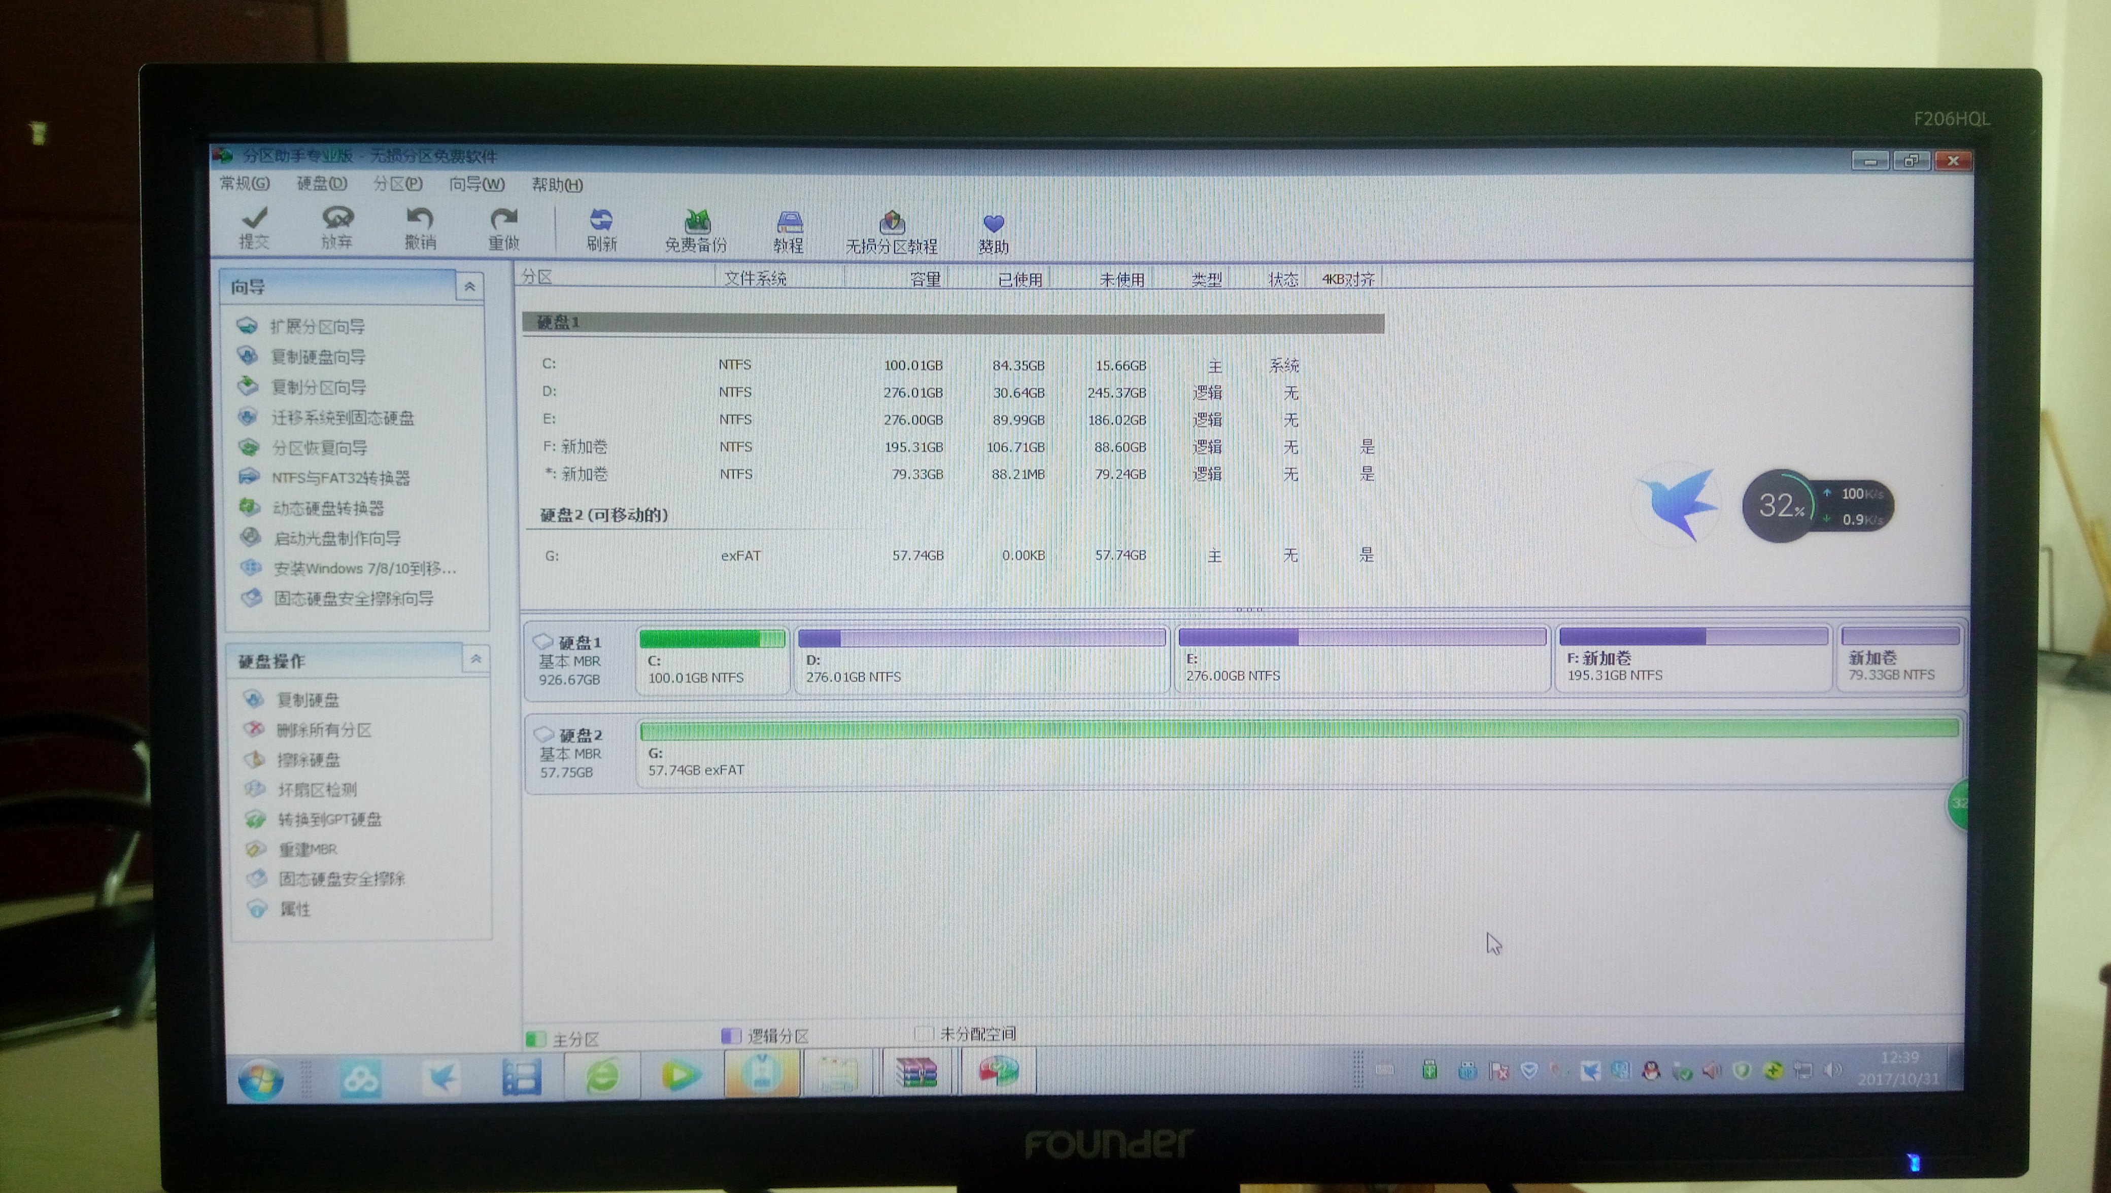
Task: Open 安装Windows 7/8/10到移... wizard
Action: tap(365, 569)
